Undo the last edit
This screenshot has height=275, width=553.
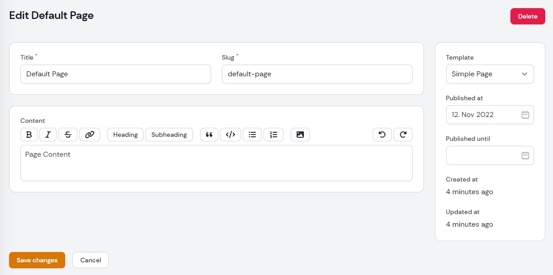pyautogui.click(x=382, y=135)
